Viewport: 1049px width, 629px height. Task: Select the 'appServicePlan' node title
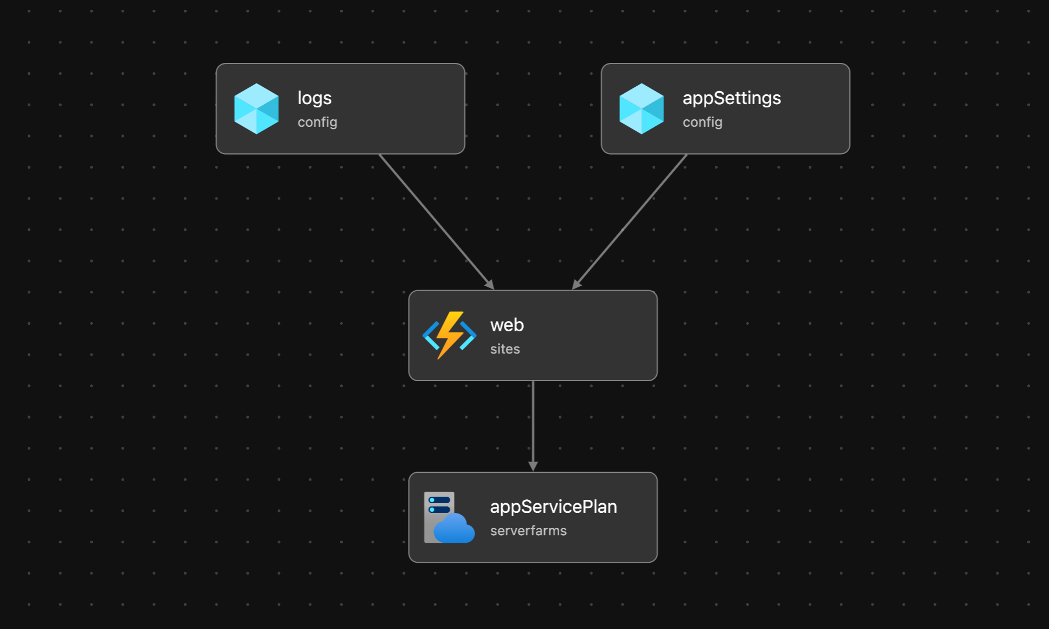click(553, 506)
